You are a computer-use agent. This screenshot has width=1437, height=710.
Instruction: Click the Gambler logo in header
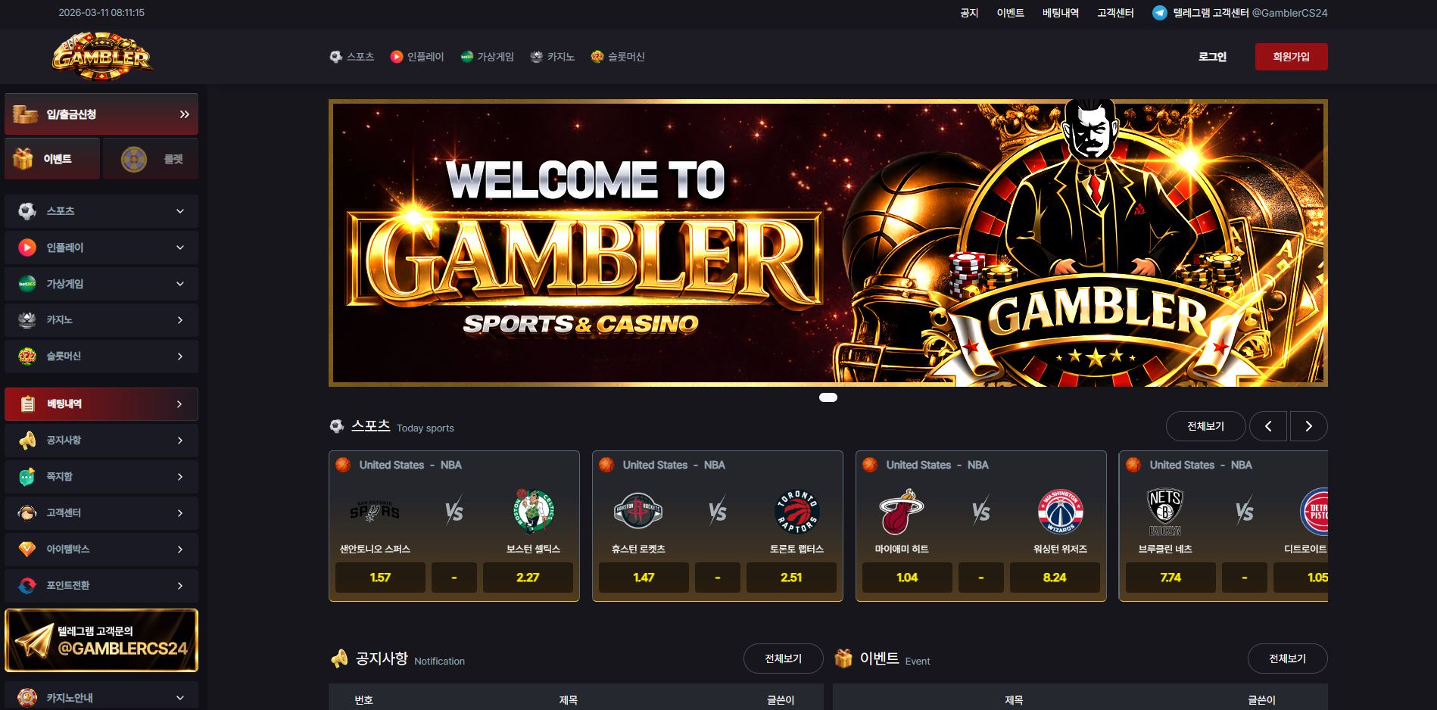click(102, 56)
